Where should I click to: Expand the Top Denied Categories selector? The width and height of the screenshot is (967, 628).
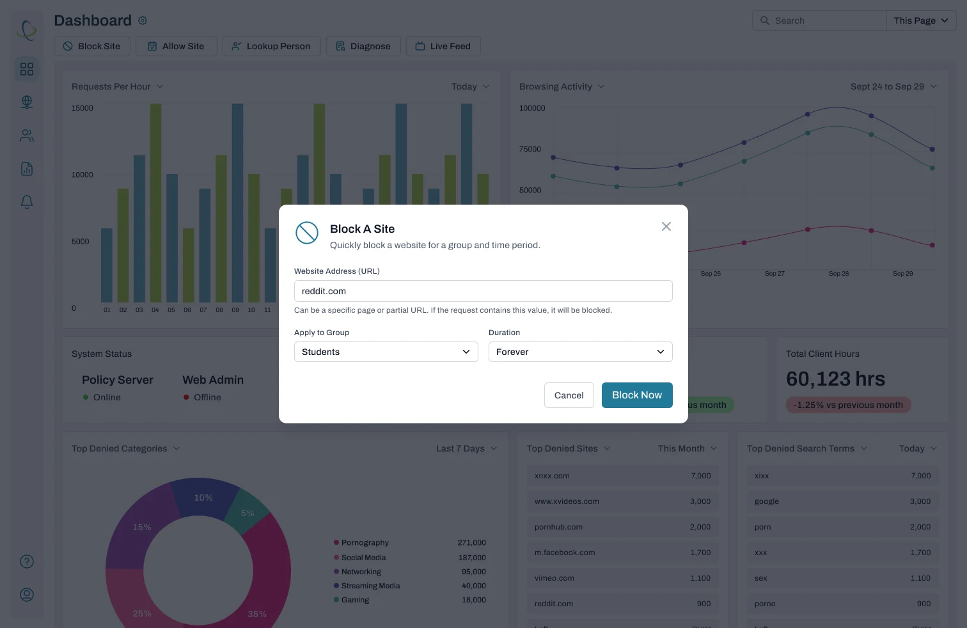click(x=126, y=448)
